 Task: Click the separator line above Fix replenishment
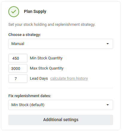click(x=61, y=88)
